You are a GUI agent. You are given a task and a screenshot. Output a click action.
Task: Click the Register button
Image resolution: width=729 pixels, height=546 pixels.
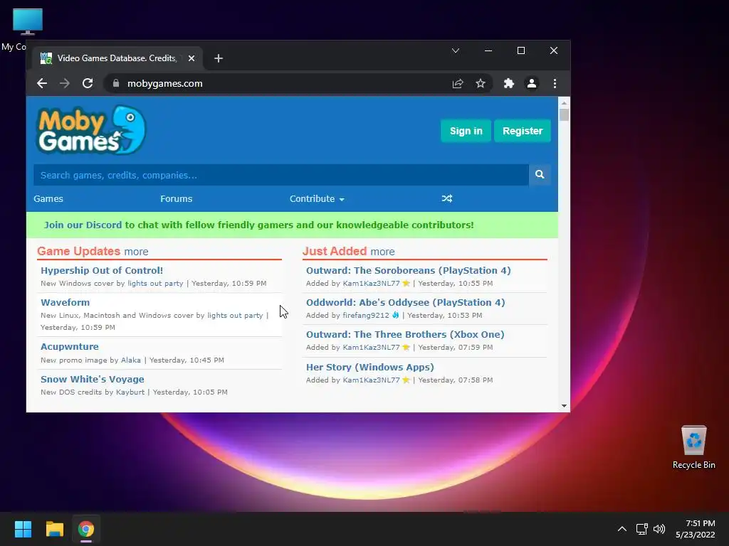tap(523, 131)
